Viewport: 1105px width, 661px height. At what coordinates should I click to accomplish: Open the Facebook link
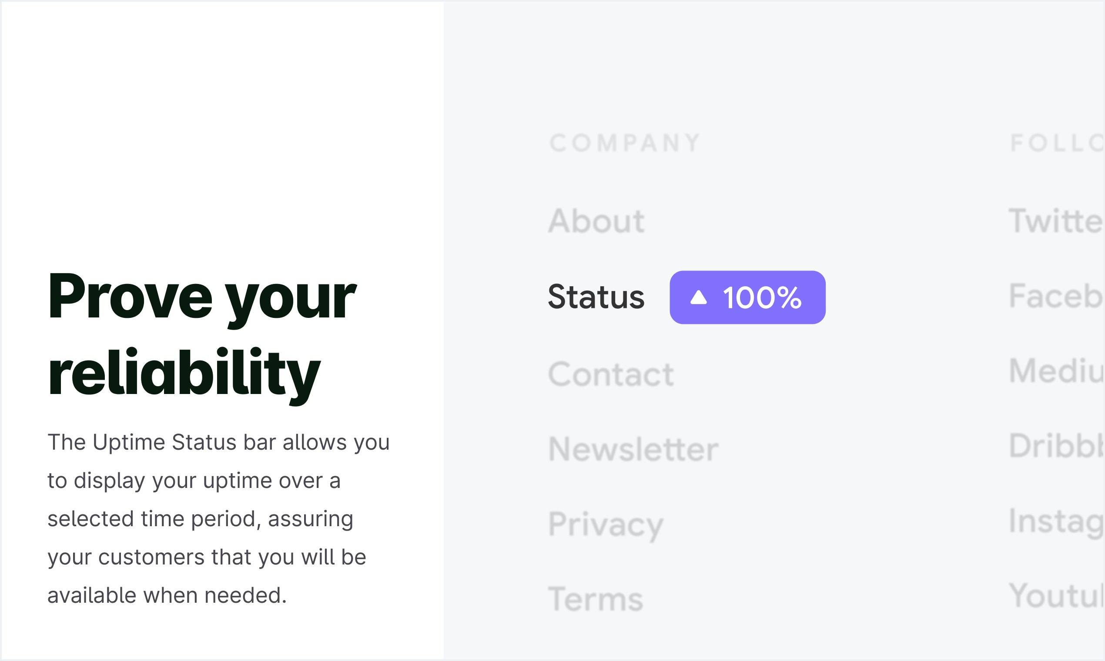pyautogui.click(x=1055, y=296)
